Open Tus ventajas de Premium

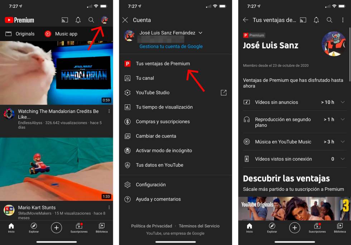point(175,63)
